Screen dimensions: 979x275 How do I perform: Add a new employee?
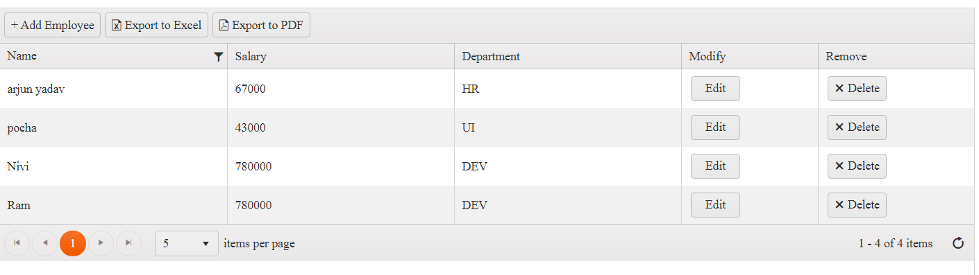tap(53, 25)
